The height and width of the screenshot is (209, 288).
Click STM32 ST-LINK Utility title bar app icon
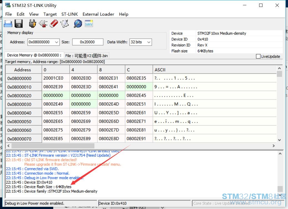point(8,5)
